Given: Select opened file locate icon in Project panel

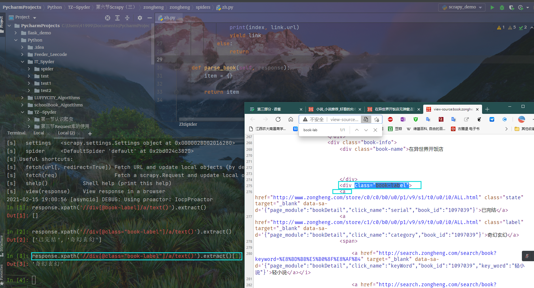Looking at the screenshot, I should (108, 18).
